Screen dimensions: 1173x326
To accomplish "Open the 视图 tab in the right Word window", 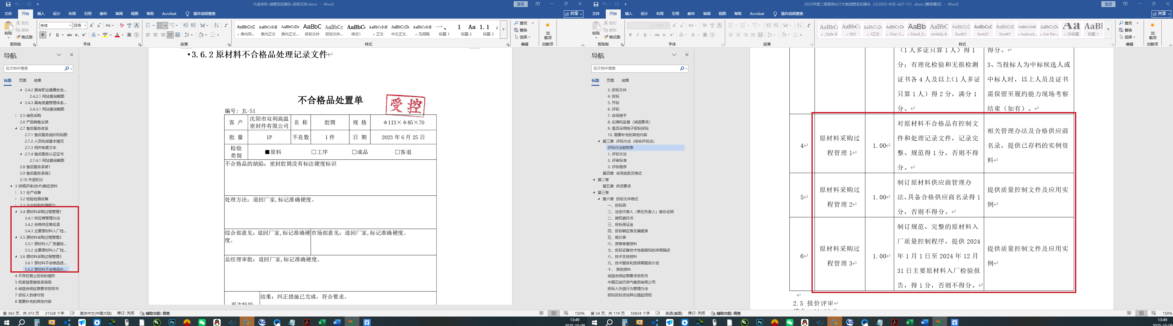I will click(x=722, y=14).
